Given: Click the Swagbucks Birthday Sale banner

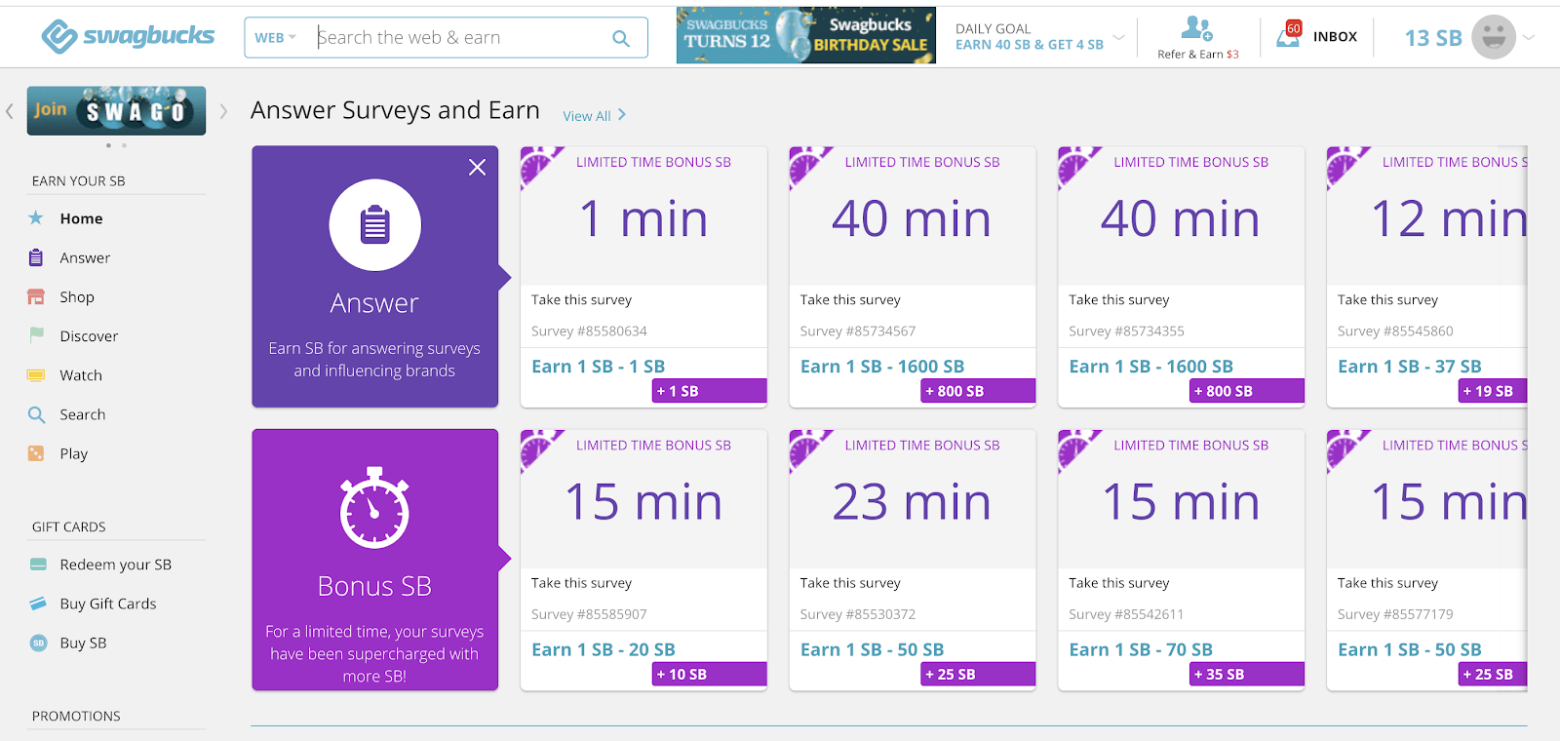Looking at the screenshot, I should point(805,36).
